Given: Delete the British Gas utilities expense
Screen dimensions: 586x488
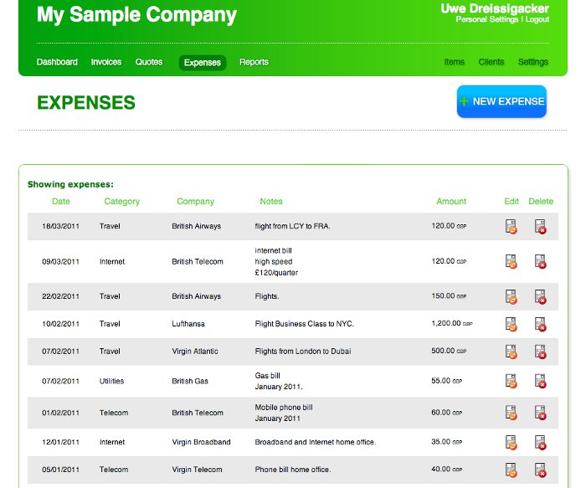Looking at the screenshot, I should pos(541,381).
